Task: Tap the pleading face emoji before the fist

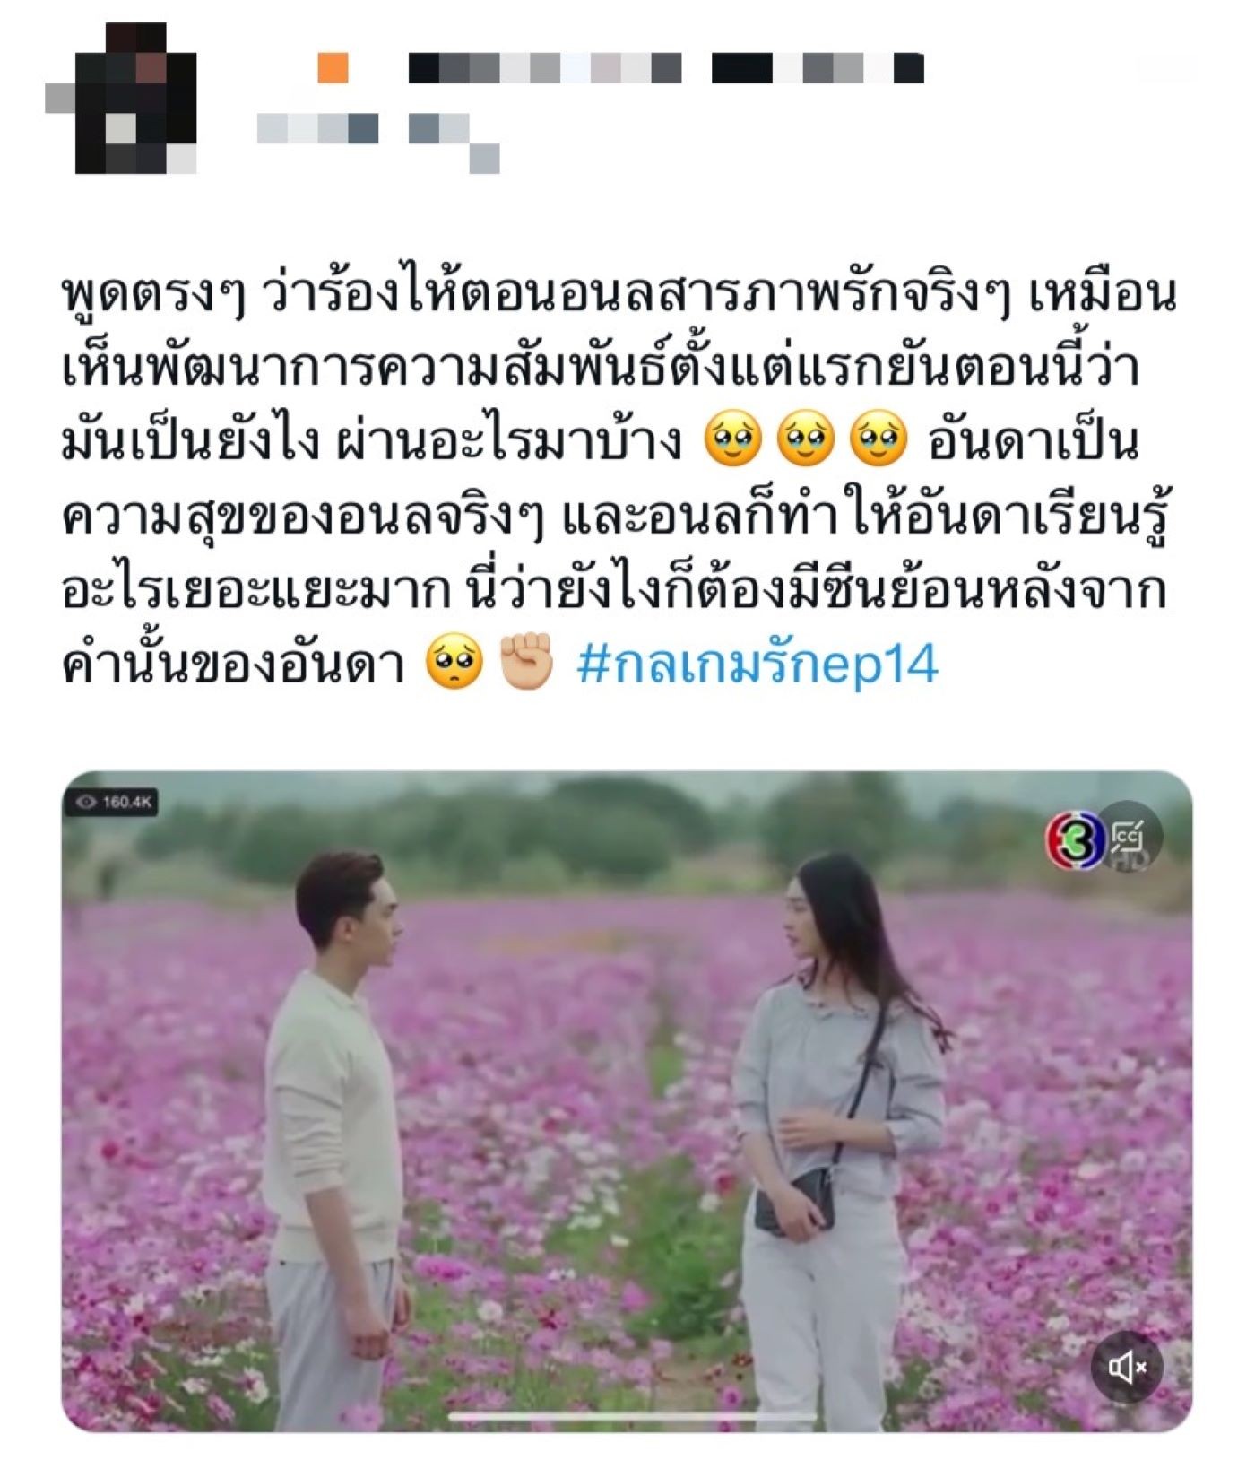Action: (454, 661)
